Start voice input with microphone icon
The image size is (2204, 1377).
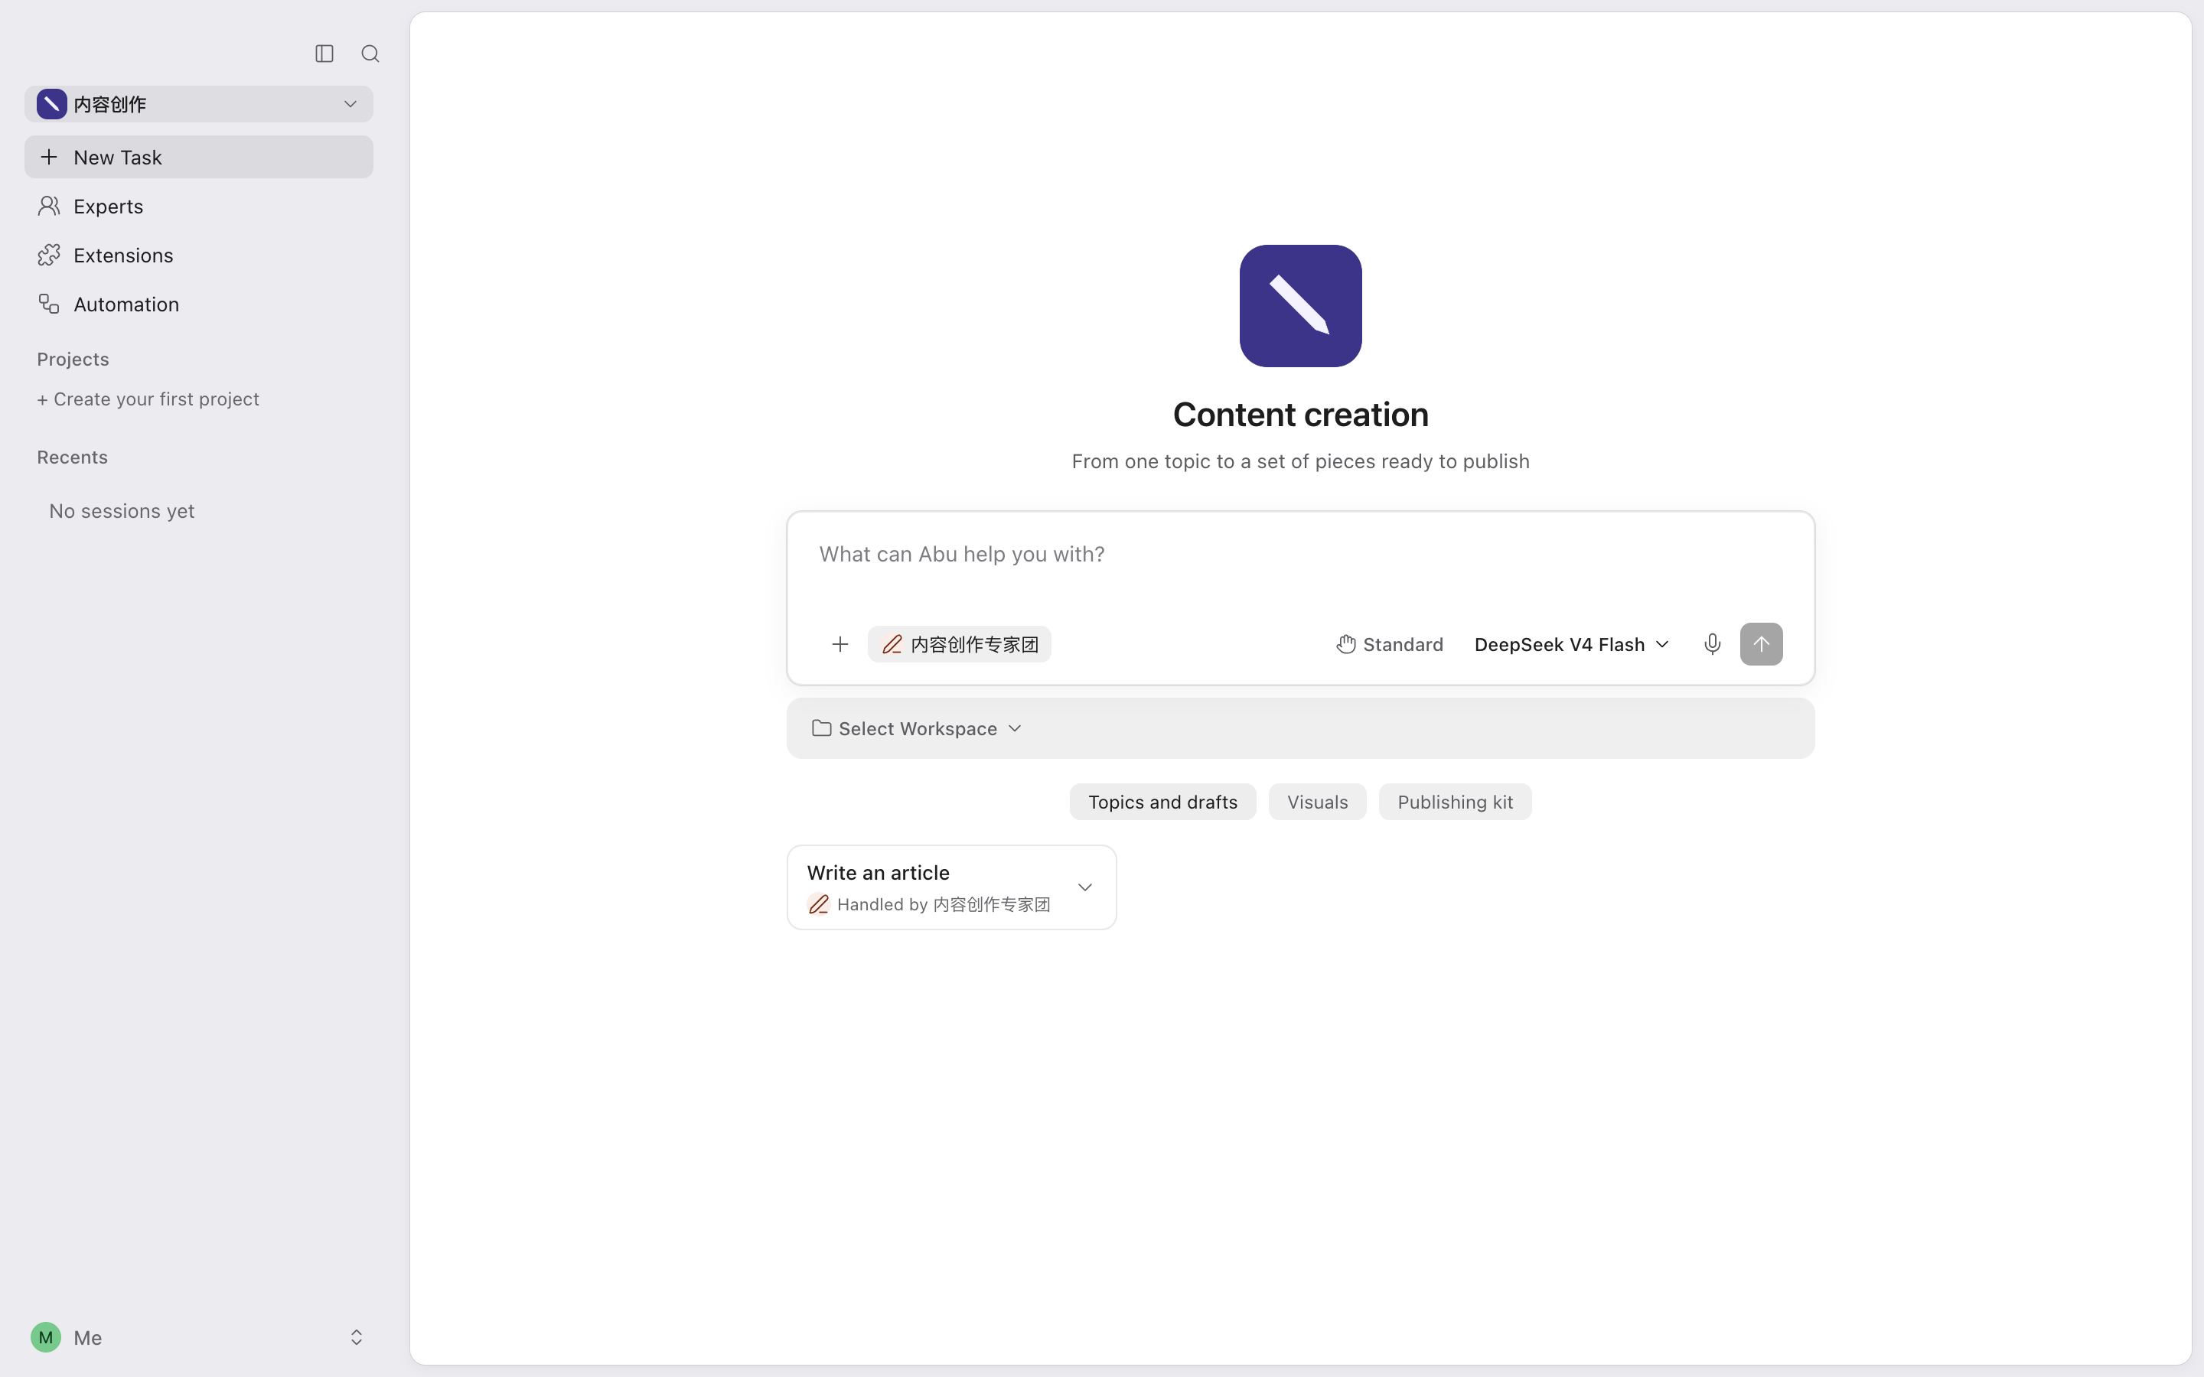1711,644
